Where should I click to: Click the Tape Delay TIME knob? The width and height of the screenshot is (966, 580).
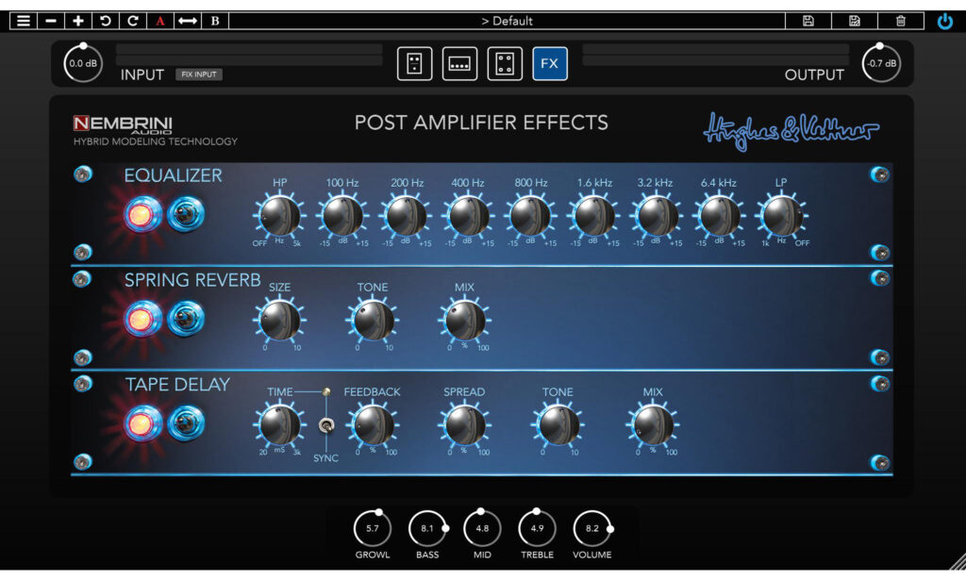coord(279,424)
